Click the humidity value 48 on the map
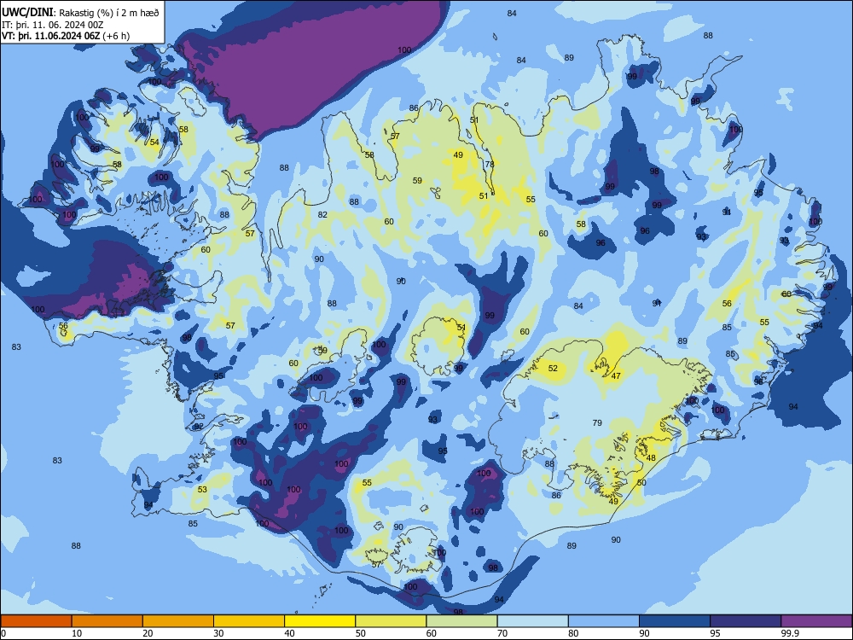 coord(651,458)
